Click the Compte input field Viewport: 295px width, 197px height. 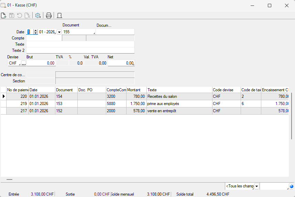pyautogui.click(x=44, y=38)
